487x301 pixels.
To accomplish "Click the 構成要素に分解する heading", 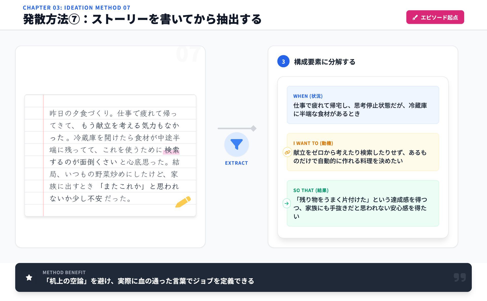I will [x=324, y=62].
